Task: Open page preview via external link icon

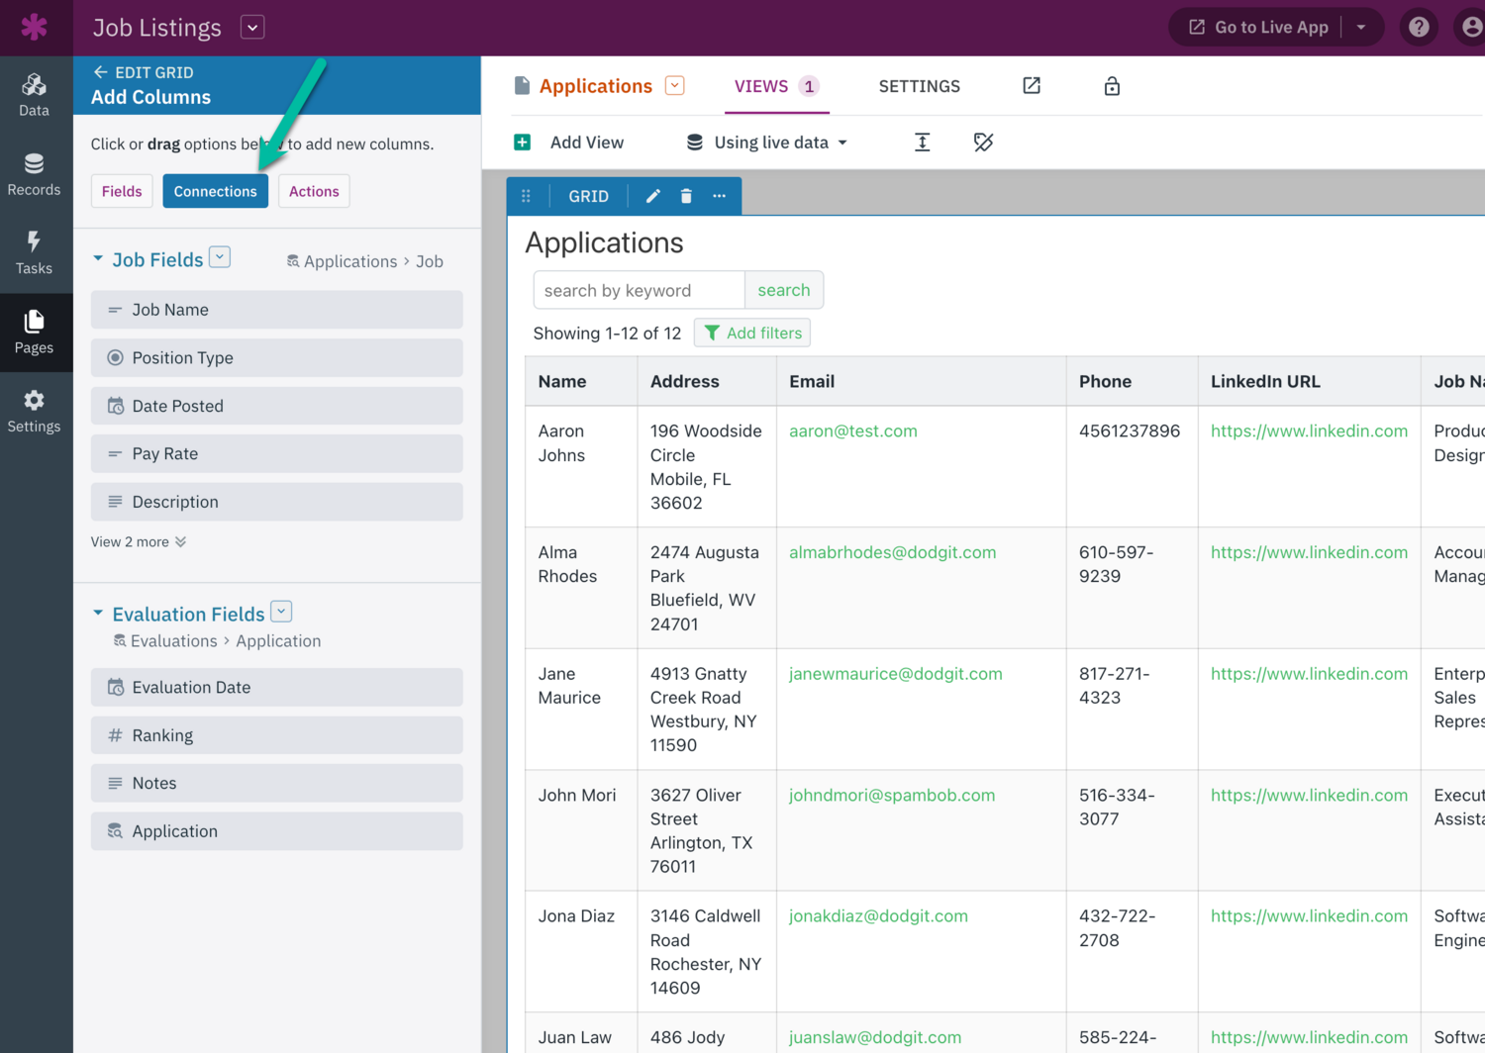Action: [1032, 86]
